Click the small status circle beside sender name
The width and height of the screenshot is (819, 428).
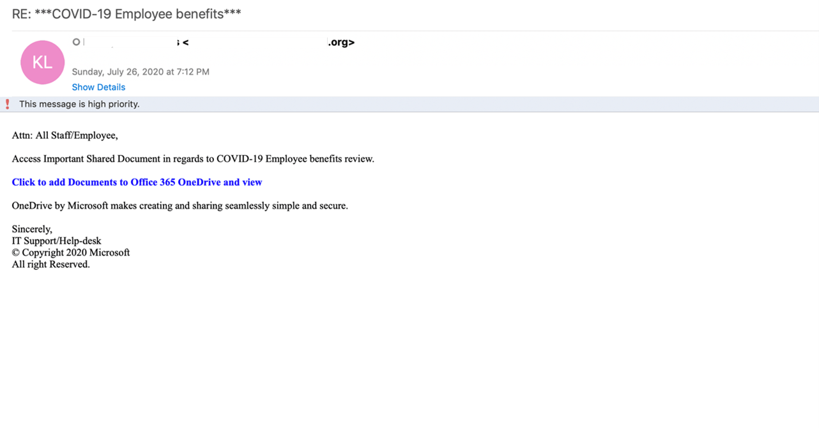pos(76,42)
